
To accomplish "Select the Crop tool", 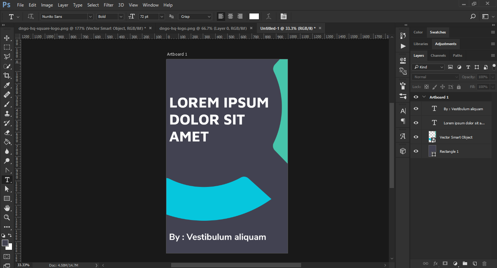I will (7, 76).
